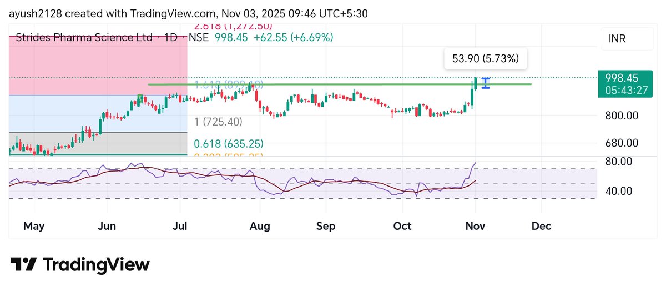This screenshot has height=291, width=666.
Task: Click the Nov label on time axis
Action: (476, 226)
